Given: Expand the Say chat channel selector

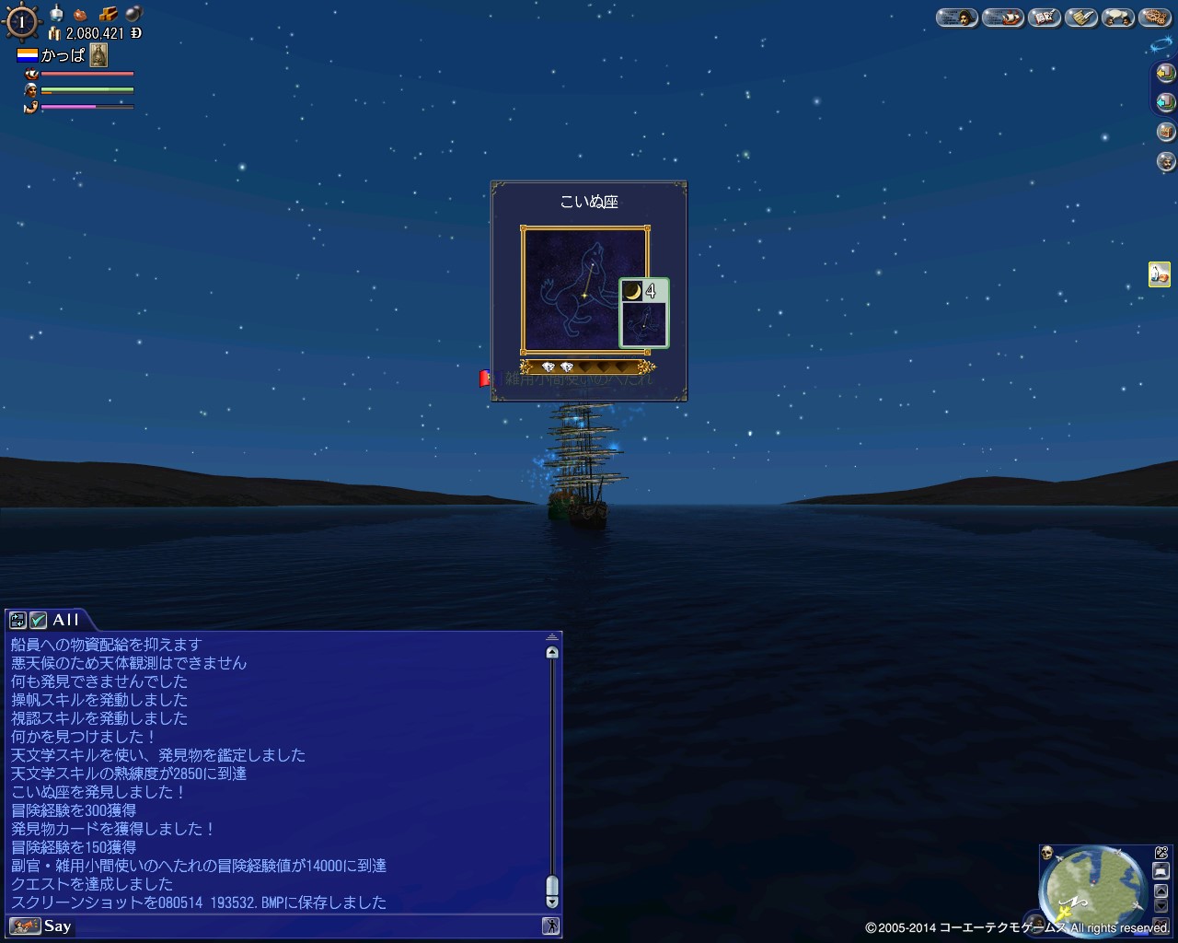Looking at the screenshot, I should click(40, 926).
